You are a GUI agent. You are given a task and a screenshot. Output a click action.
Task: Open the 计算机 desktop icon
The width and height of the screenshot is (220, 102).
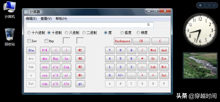click(9, 10)
